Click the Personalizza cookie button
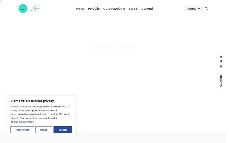 22,130
